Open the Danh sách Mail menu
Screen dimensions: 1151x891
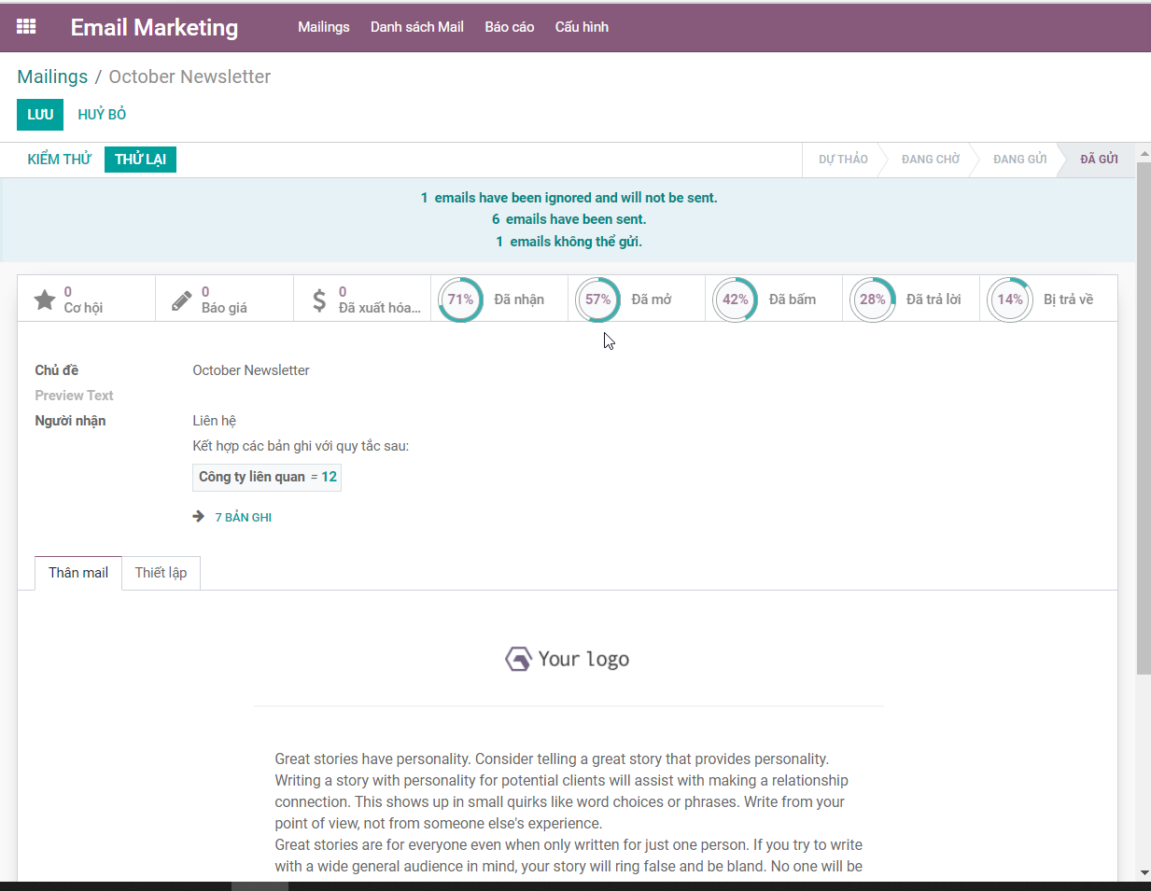[x=416, y=27]
